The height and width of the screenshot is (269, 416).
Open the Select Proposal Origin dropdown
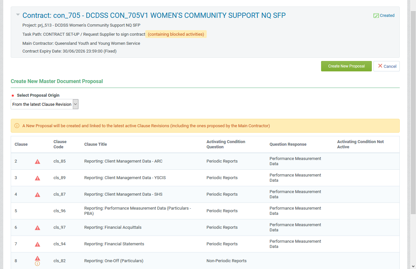coord(45,104)
